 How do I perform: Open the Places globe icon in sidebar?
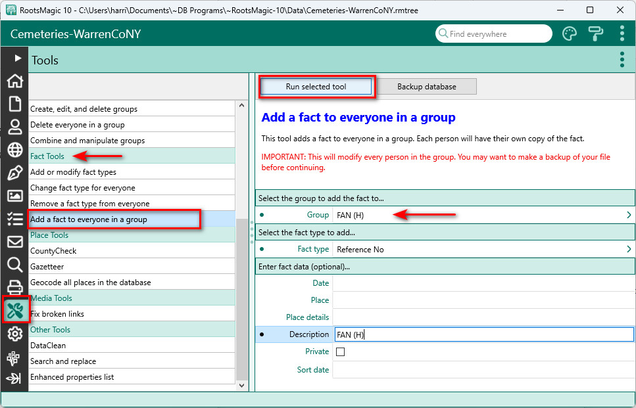click(x=15, y=150)
